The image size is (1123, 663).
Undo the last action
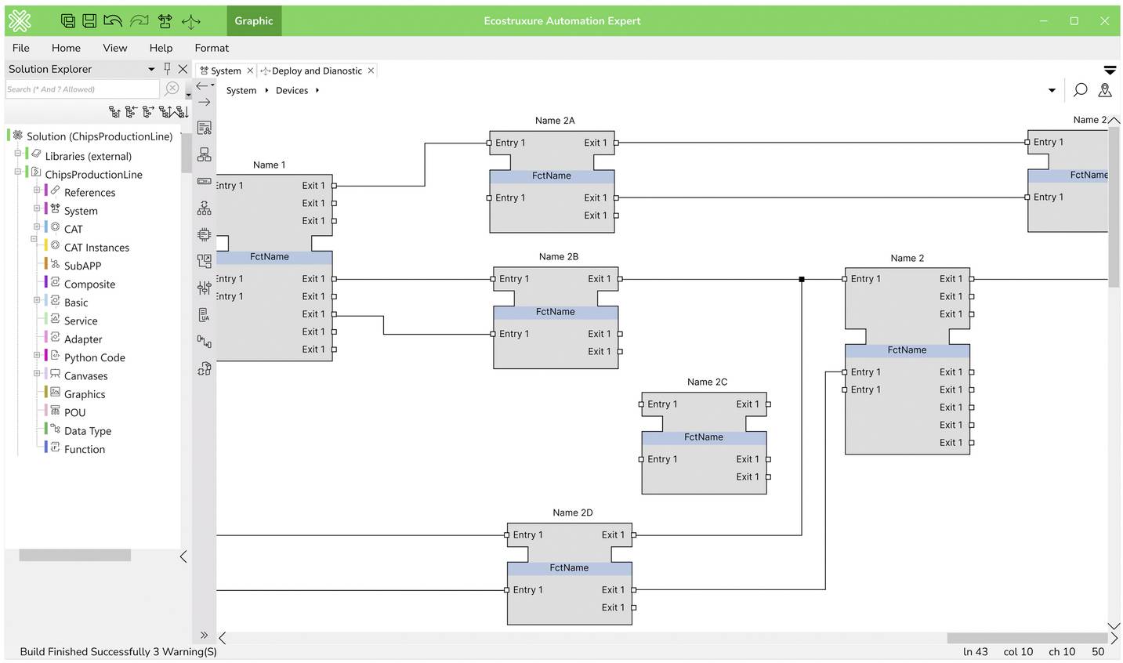pyautogui.click(x=113, y=21)
